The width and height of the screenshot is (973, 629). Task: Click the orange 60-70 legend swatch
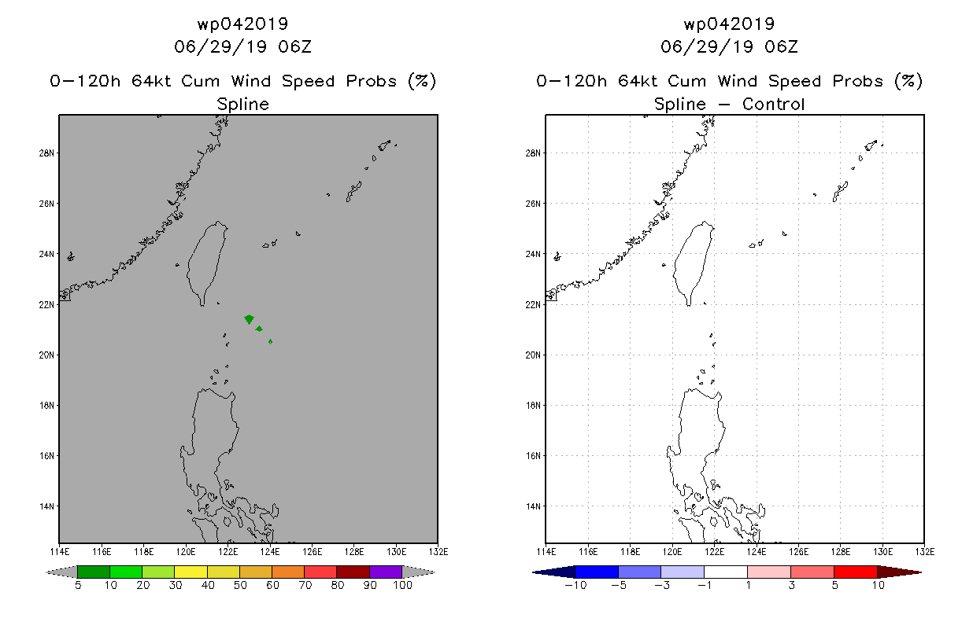(288, 572)
